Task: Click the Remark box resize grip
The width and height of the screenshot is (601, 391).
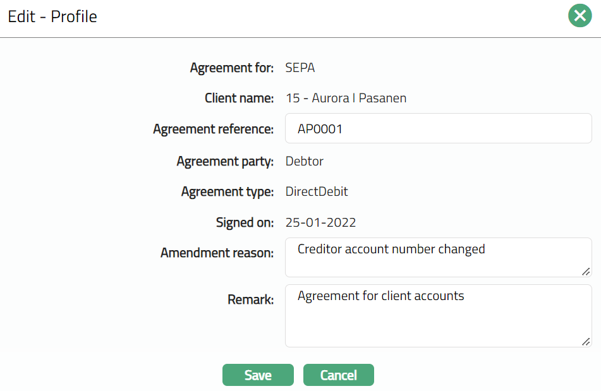Action: point(586,341)
